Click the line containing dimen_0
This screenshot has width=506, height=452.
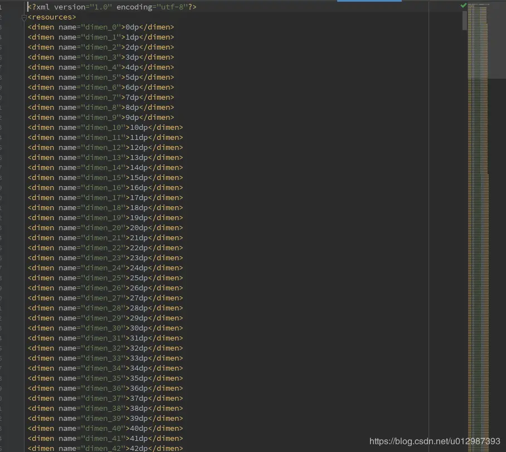pos(101,27)
